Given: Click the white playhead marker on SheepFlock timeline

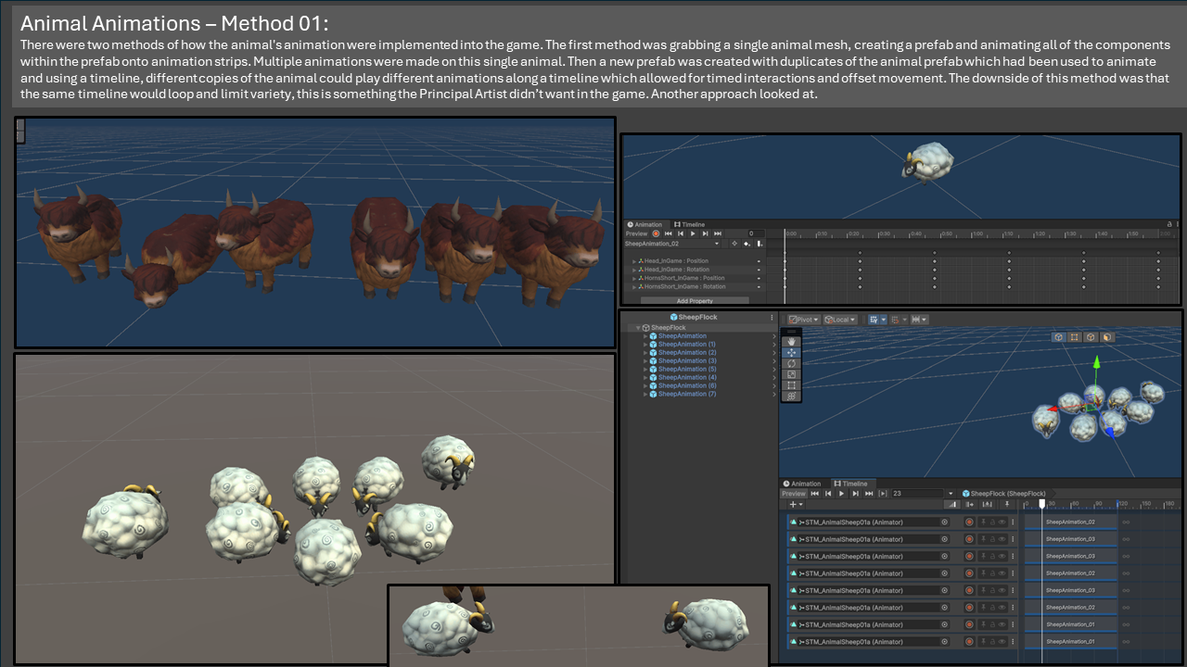Looking at the screenshot, I should pos(1042,504).
